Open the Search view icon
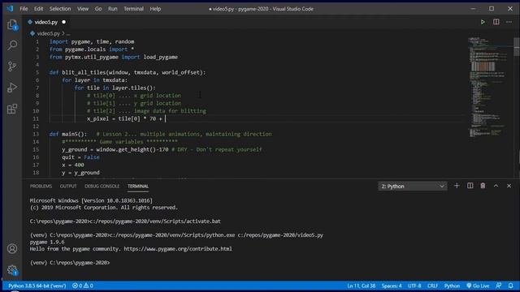 pyautogui.click(x=12, y=45)
